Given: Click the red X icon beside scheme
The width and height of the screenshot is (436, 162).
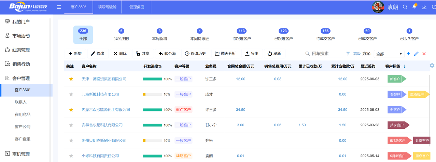Looking at the screenshot, I should [x=424, y=54].
